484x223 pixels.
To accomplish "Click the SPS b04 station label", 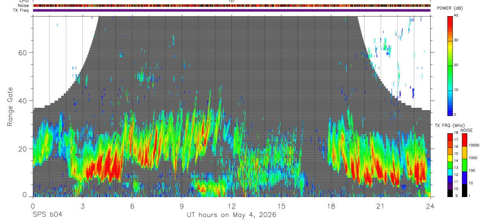I will tap(47, 215).
